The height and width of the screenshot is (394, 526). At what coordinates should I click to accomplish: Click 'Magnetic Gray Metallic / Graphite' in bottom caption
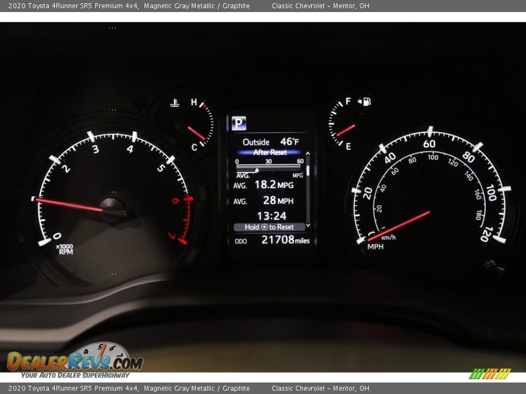pyautogui.click(x=197, y=389)
